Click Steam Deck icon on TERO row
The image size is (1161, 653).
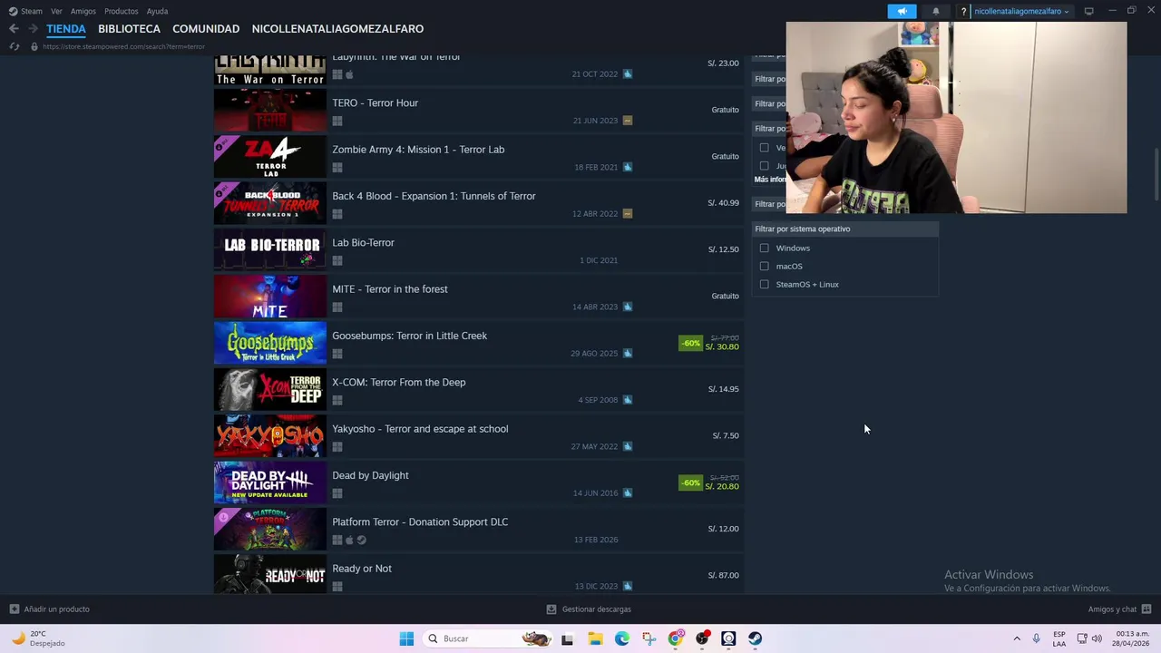[x=628, y=121]
